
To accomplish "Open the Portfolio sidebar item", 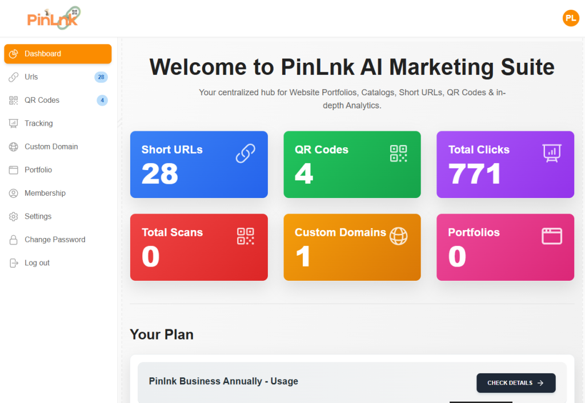I will pos(58,170).
